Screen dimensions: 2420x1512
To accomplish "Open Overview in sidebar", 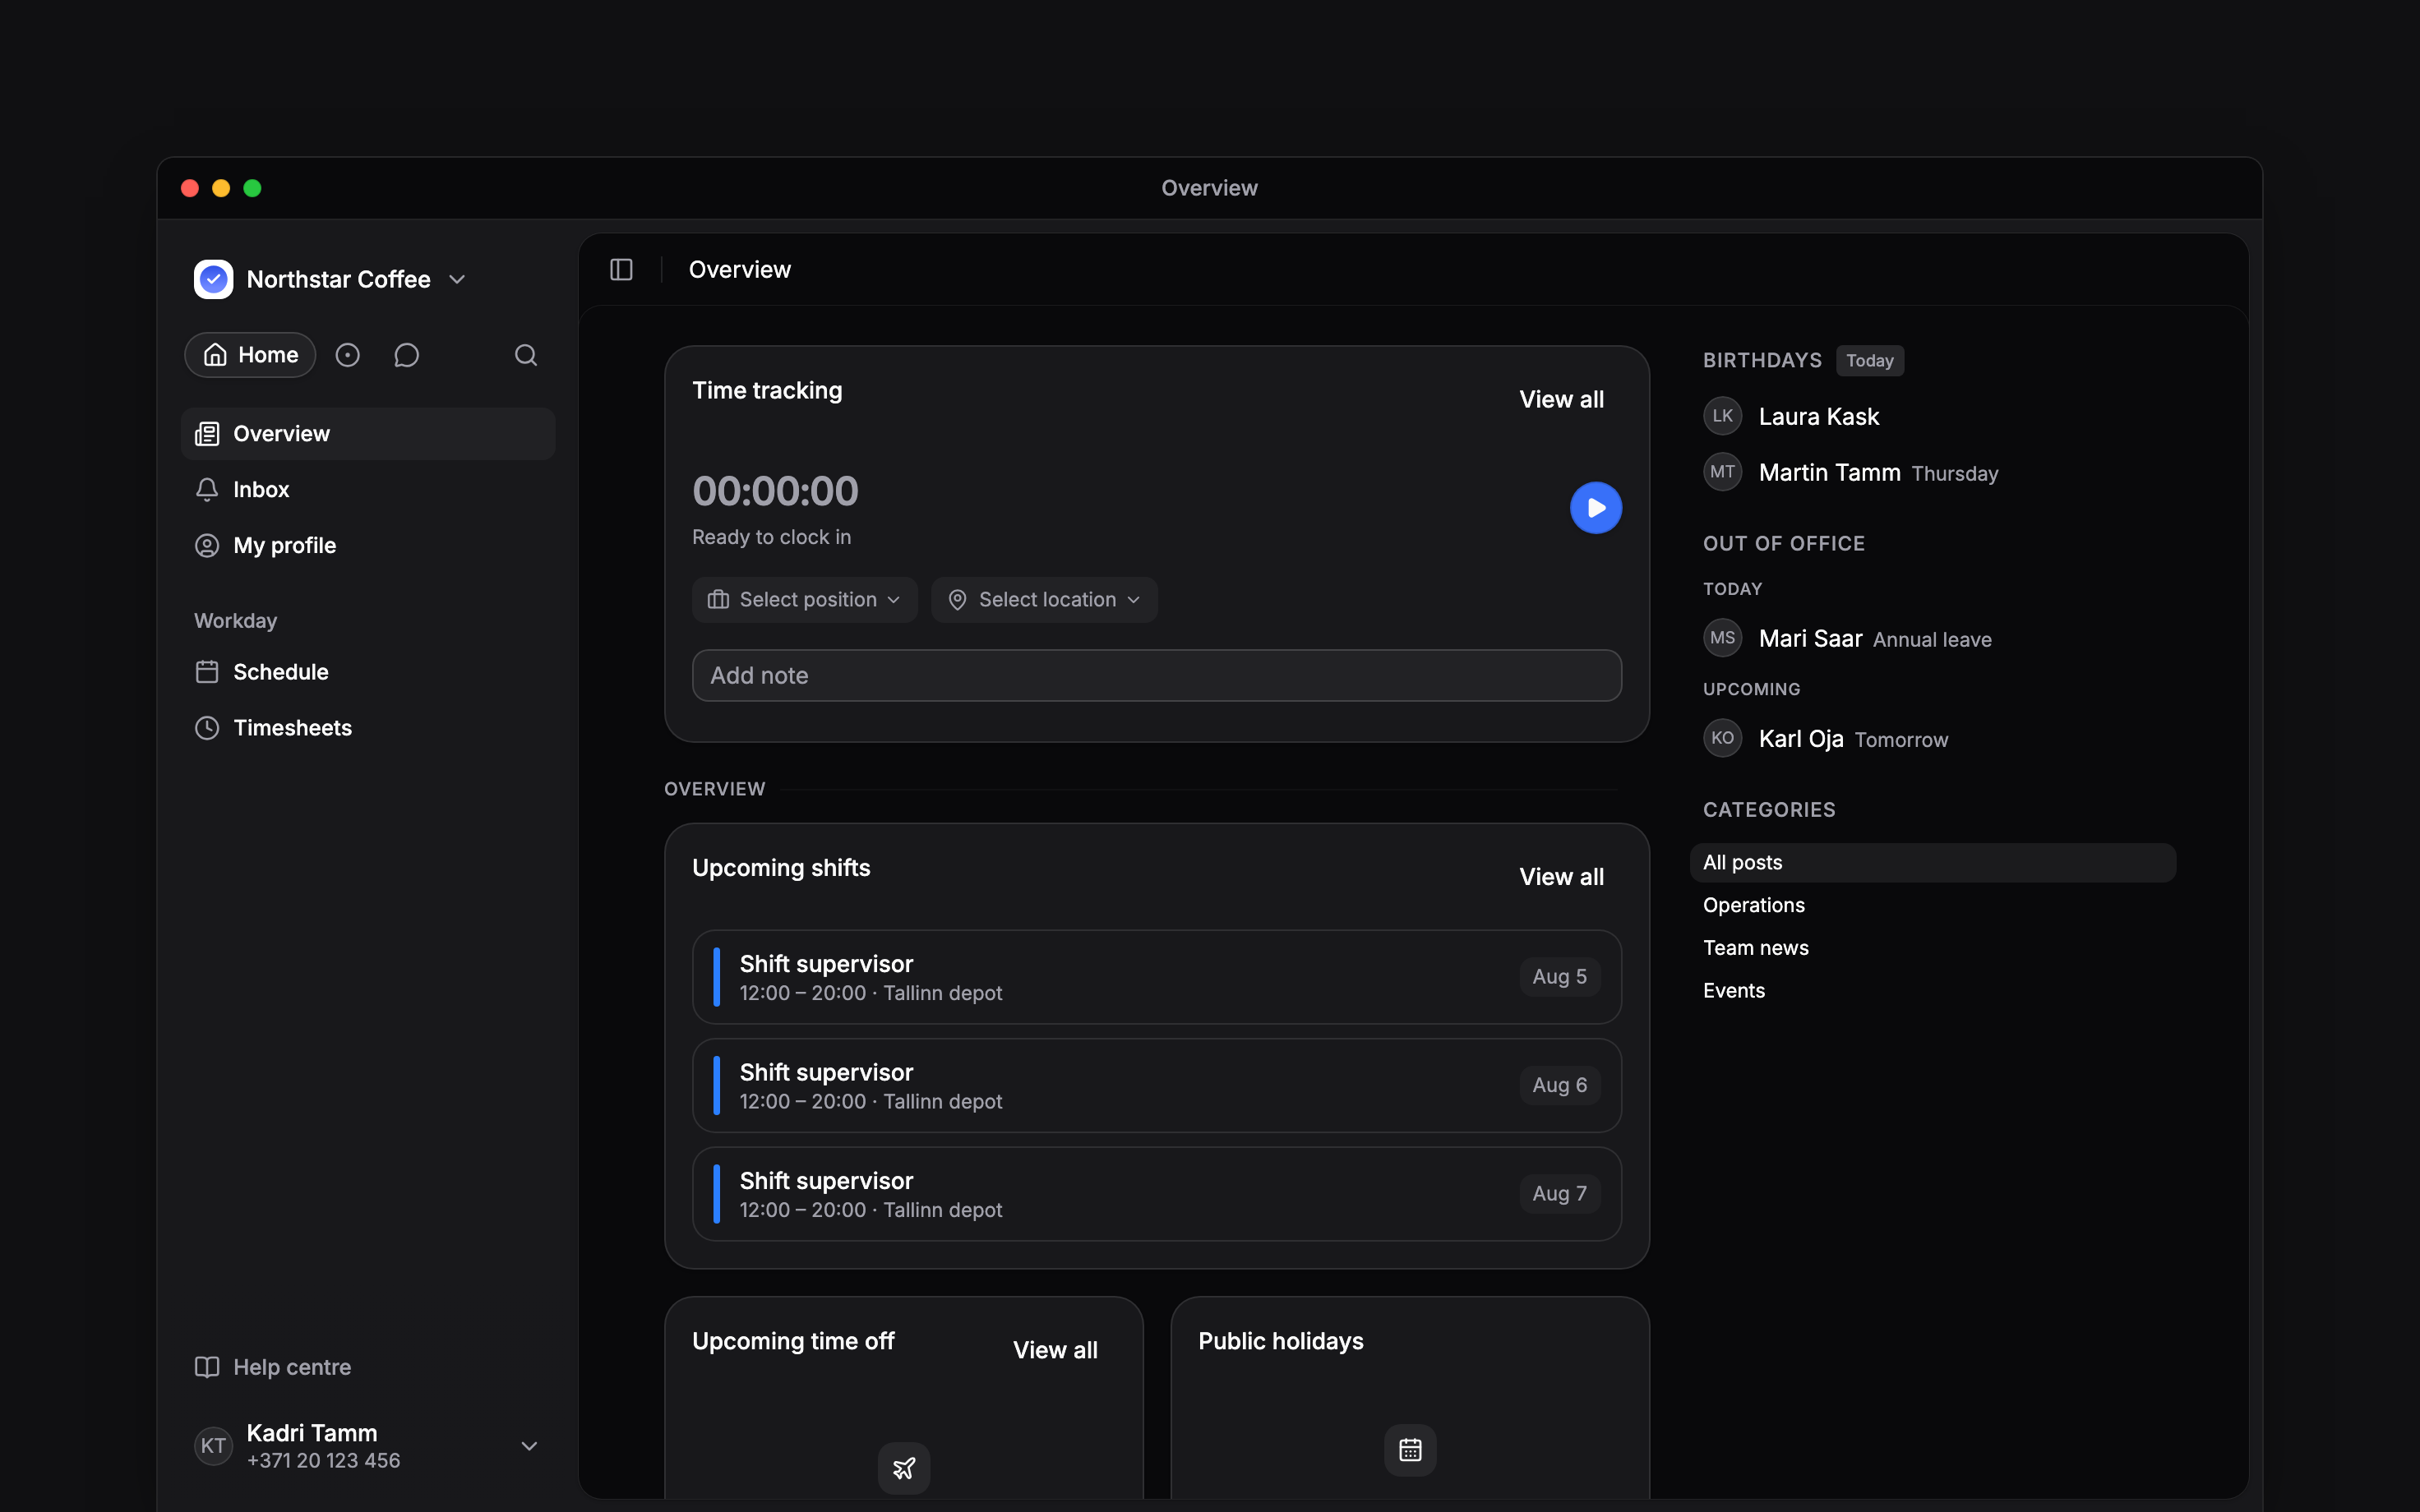I will point(368,434).
